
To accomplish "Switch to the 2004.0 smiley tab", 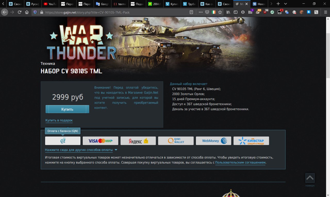I will coord(155,4).
